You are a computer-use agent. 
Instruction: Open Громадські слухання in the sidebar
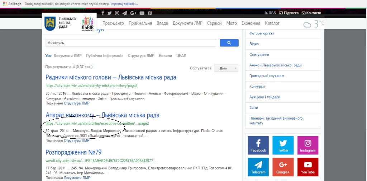click(x=267, y=76)
